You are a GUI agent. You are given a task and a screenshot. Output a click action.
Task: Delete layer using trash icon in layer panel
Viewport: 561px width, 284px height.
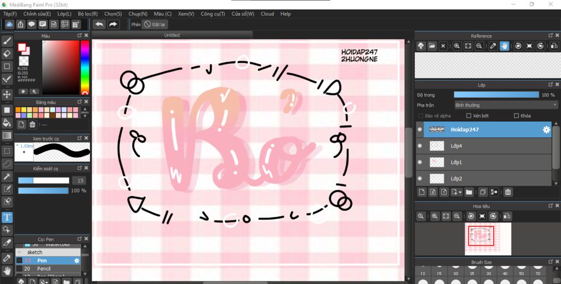(508, 192)
